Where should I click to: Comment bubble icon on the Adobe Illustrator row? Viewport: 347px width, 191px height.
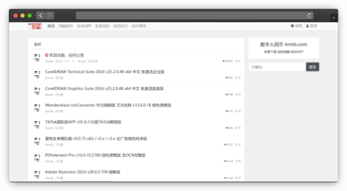(x=237, y=178)
